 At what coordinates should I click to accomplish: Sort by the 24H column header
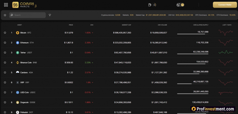point(92,25)
